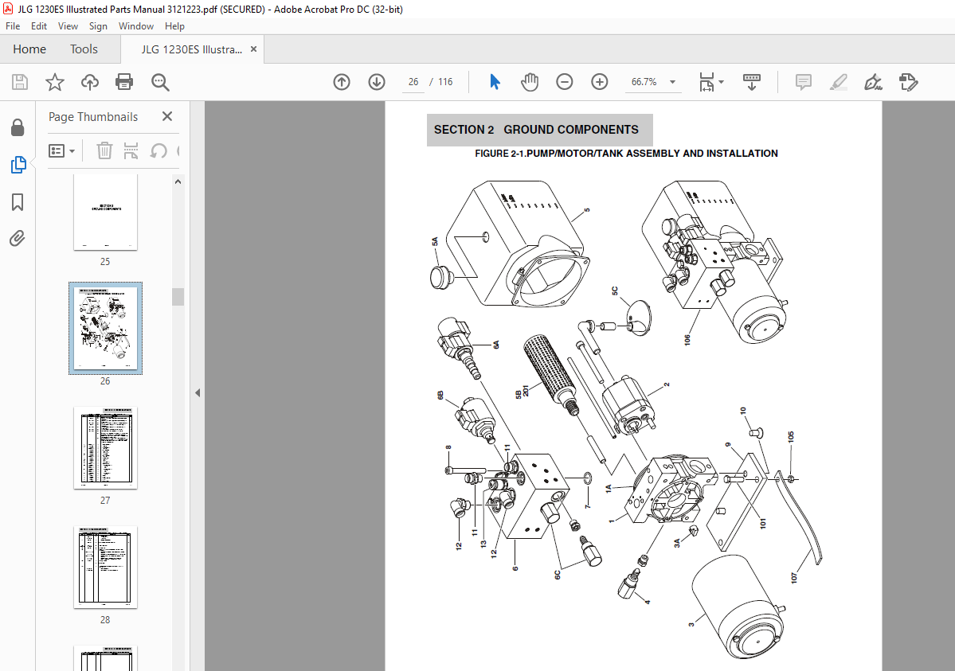
Task: Select page 25 thumbnail
Action: tap(105, 212)
